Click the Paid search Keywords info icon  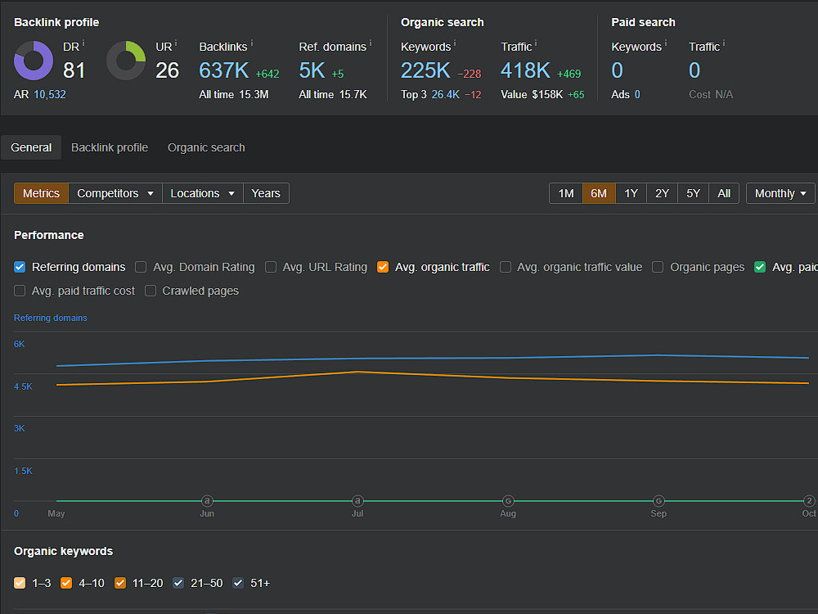tap(666, 43)
